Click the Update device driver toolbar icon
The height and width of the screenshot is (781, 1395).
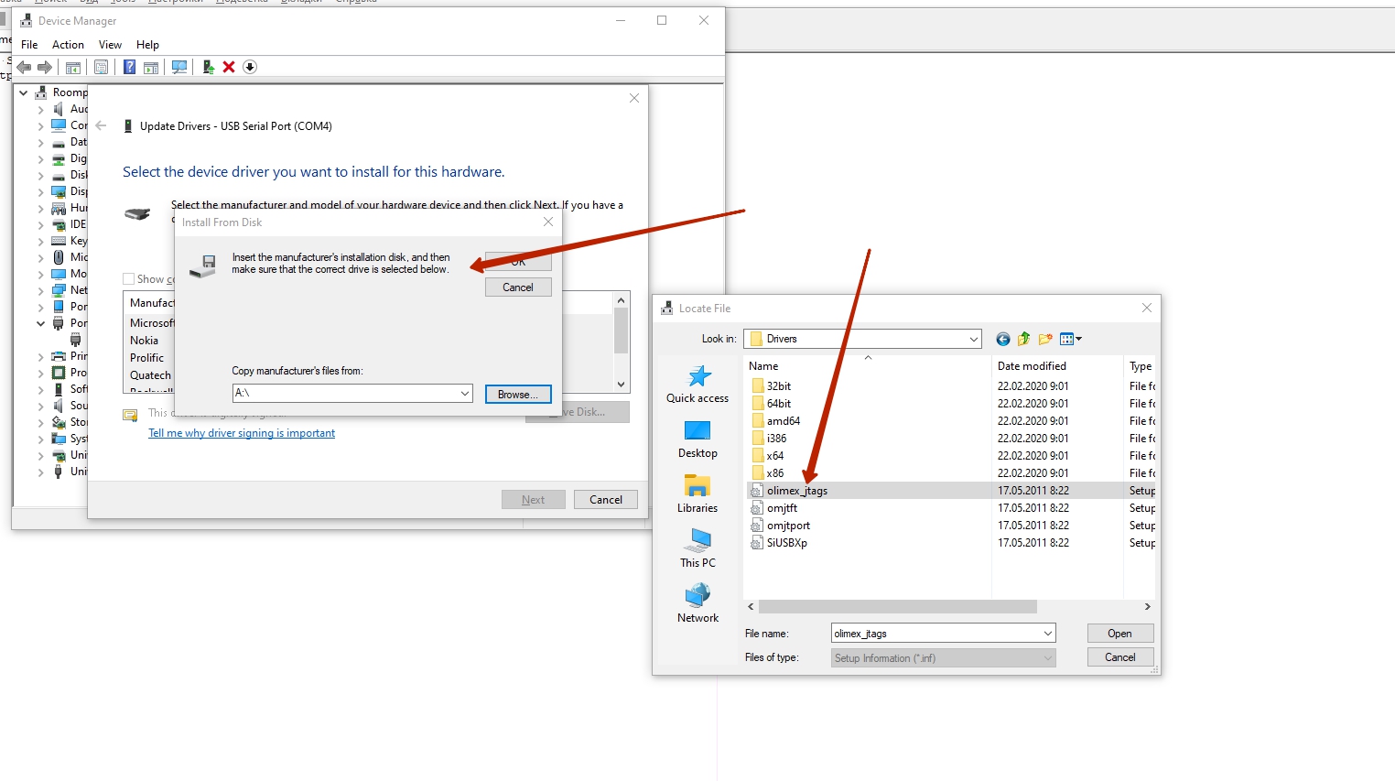pos(209,67)
